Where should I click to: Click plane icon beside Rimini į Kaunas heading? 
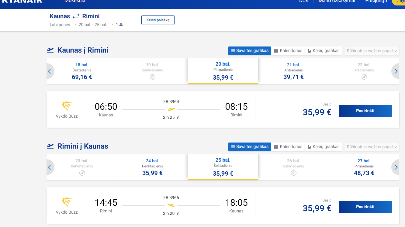[x=50, y=146]
